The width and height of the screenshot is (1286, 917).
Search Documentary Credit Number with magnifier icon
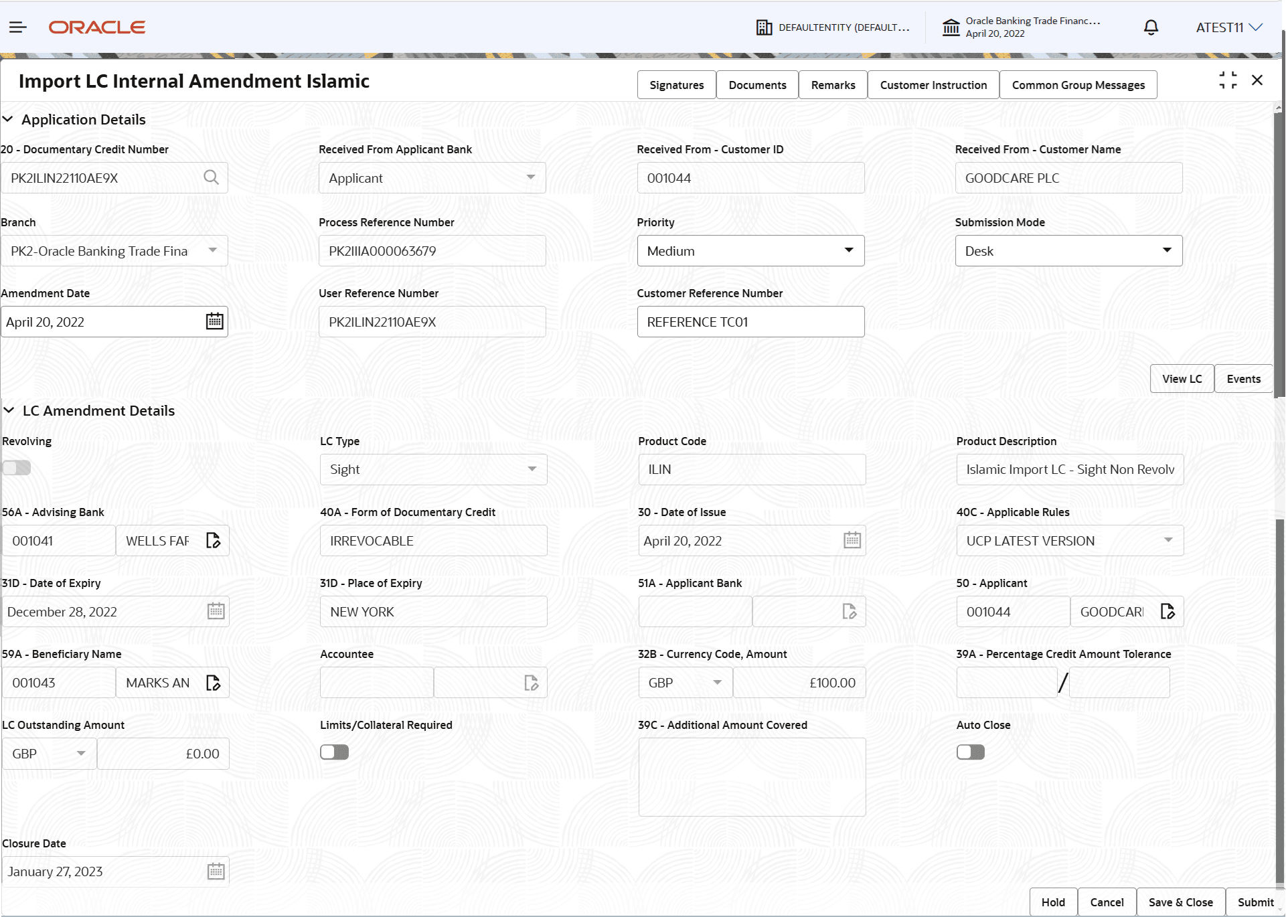pos(211,177)
